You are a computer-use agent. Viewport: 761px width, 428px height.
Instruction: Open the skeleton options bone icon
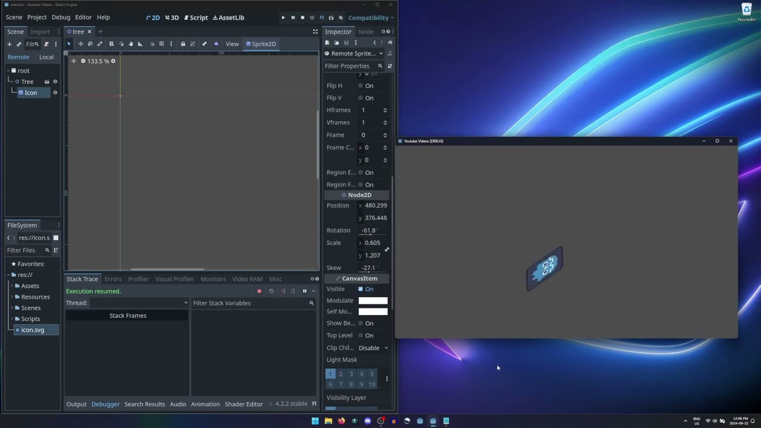click(x=205, y=44)
